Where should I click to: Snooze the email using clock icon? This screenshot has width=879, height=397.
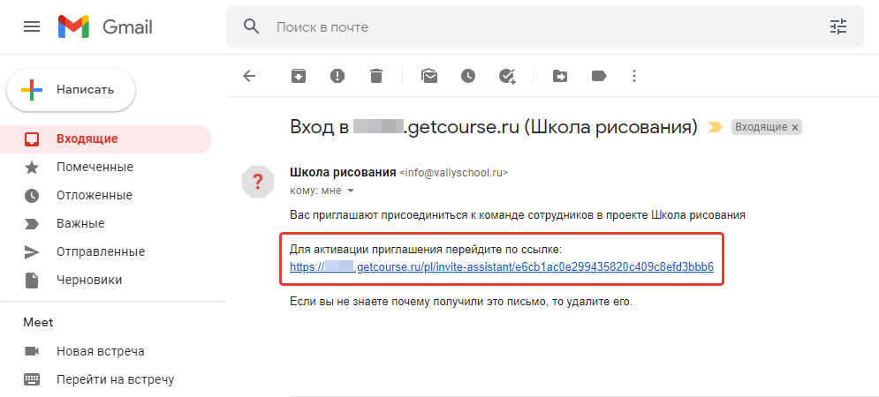click(468, 76)
